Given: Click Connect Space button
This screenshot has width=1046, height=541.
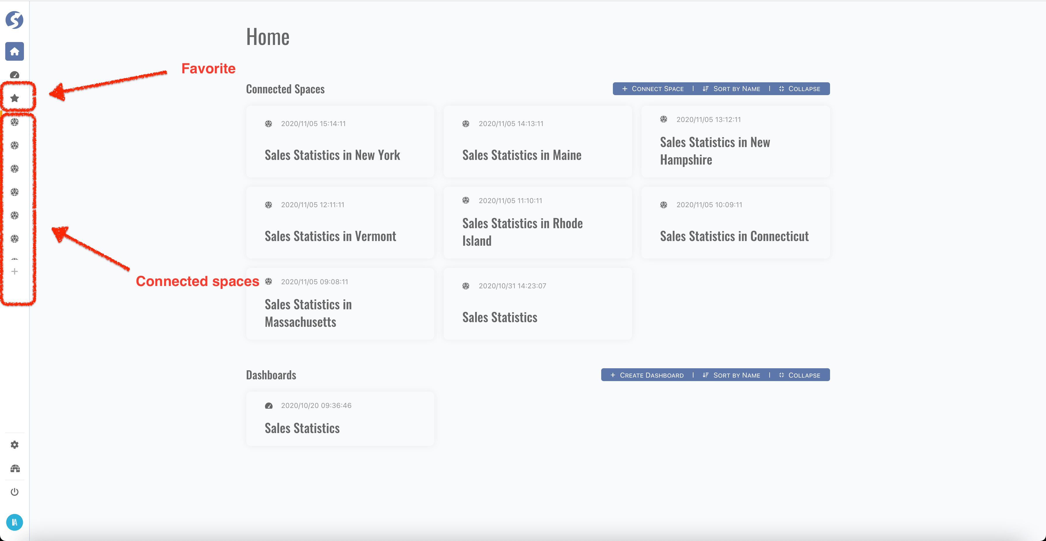Looking at the screenshot, I should (x=653, y=89).
